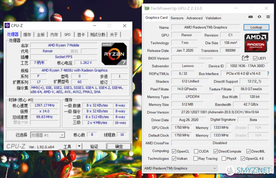Click the GPU name field AMD Radeon(TM) Graphics
Screen dimensions: 276x178
coord(206,27)
